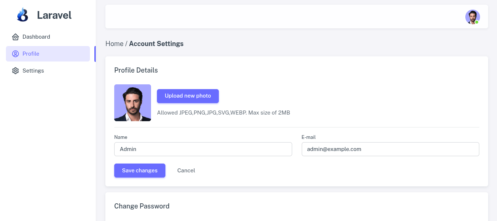Screen dimensions: 497x221
Task: Click the Profile Details heading
Action: pyautogui.click(x=136, y=70)
